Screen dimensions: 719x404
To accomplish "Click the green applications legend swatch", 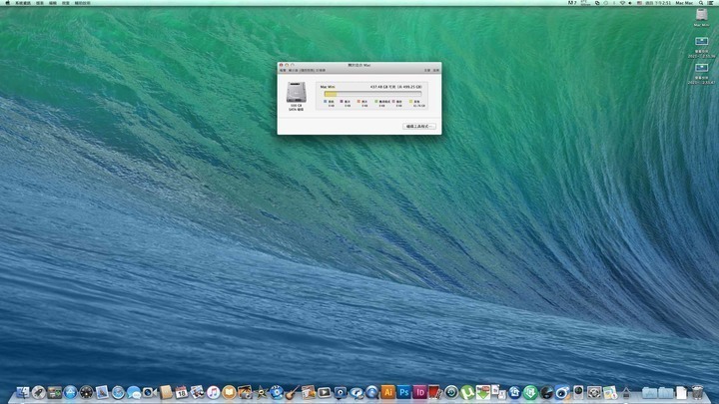I will [376, 101].
